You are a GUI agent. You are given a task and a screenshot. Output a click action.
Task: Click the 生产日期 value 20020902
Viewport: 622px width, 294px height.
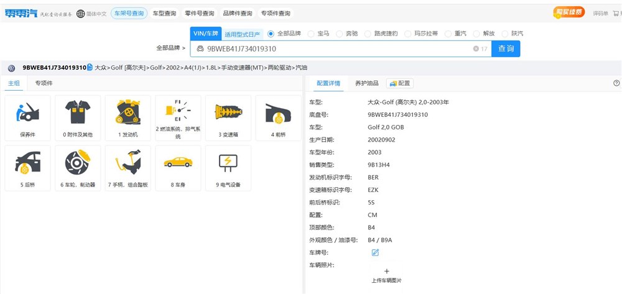pos(382,140)
